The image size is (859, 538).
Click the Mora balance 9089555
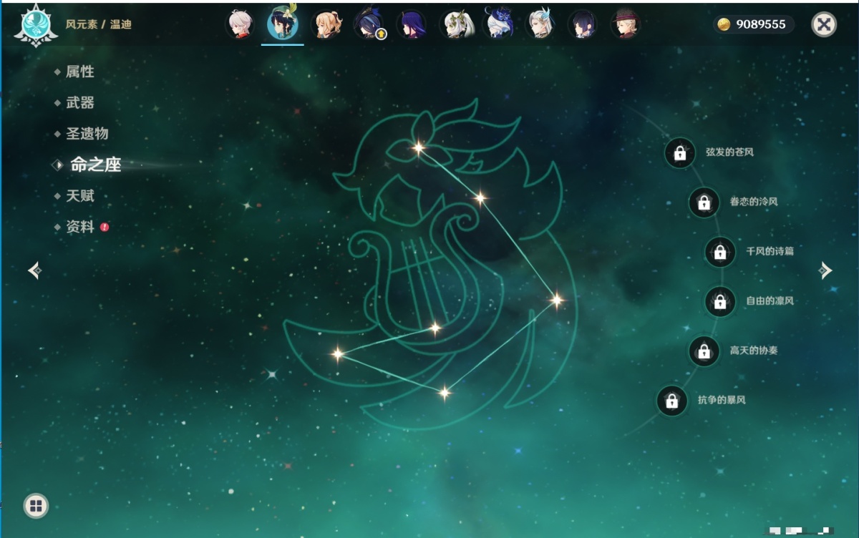click(x=761, y=25)
